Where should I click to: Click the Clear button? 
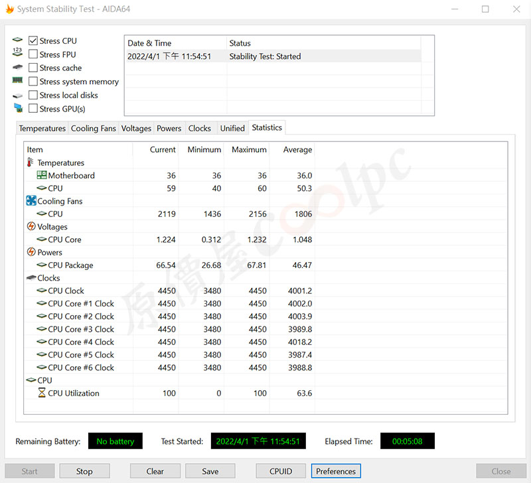[x=155, y=471]
